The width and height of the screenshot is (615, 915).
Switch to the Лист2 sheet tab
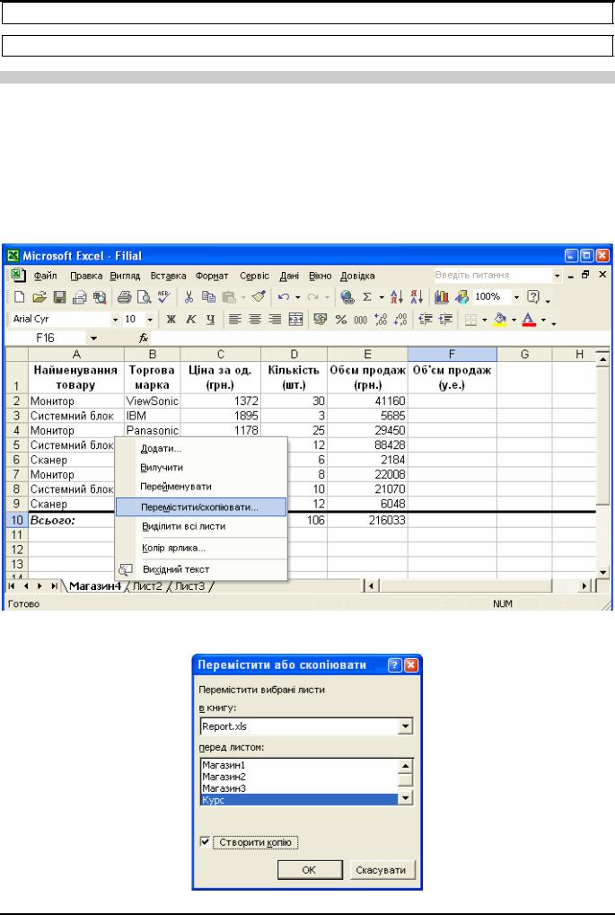point(147,585)
